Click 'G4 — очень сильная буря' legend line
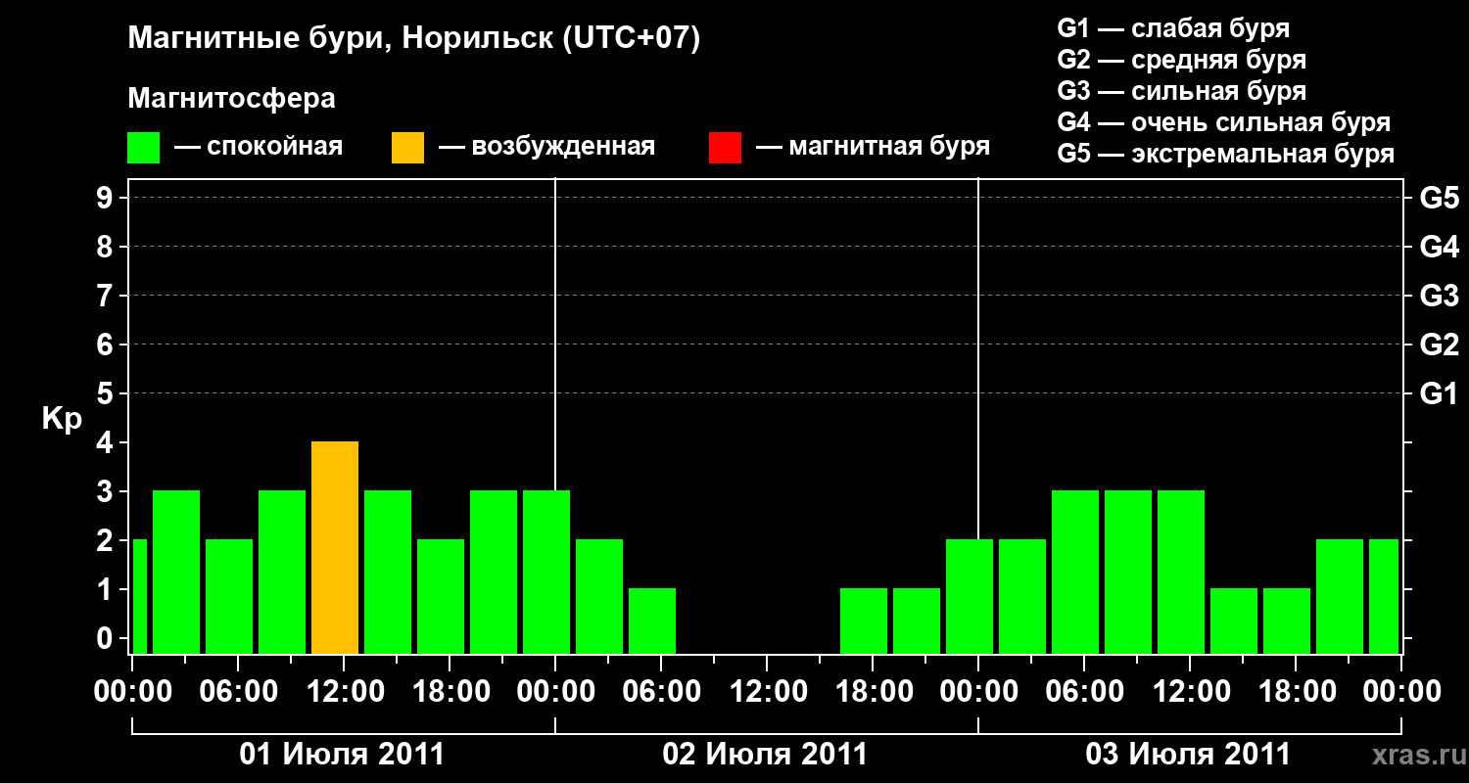 click(x=1224, y=122)
